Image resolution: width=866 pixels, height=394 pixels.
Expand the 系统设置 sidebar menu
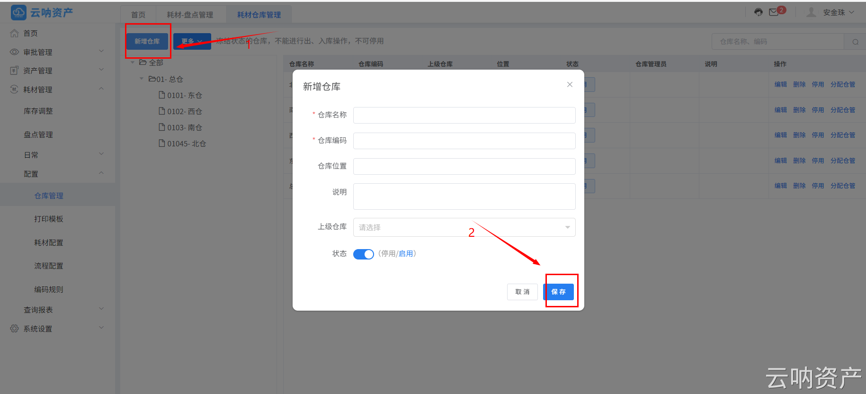click(x=101, y=328)
